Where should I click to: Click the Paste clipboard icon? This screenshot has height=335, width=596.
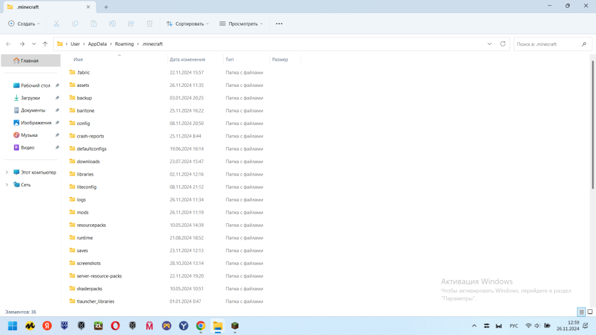click(94, 24)
